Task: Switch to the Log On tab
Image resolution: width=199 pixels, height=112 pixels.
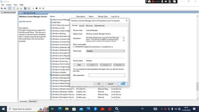Action: [81, 26]
